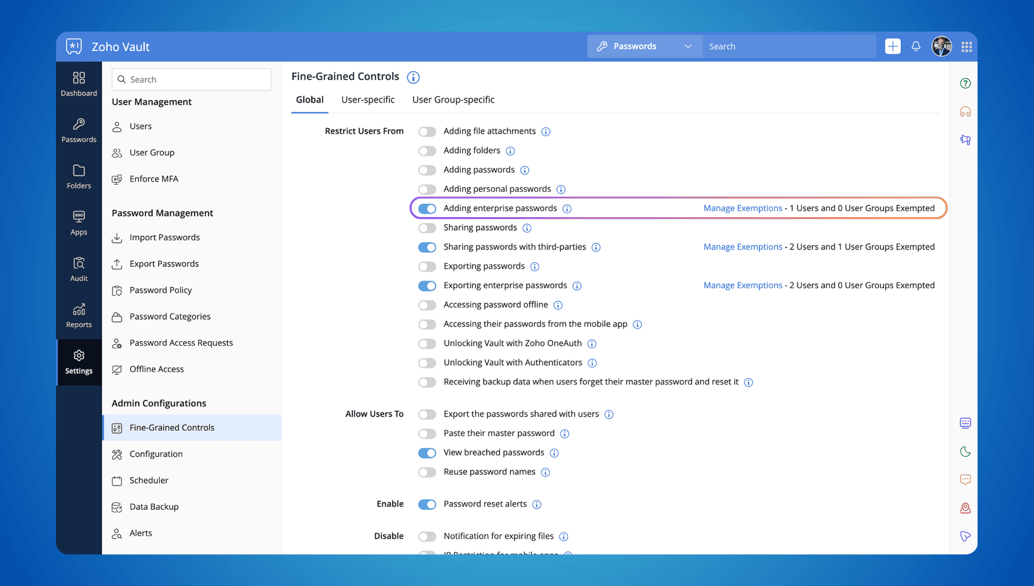Toggle View breached passwords switch
Viewport: 1034px width, 586px height.
tap(427, 453)
